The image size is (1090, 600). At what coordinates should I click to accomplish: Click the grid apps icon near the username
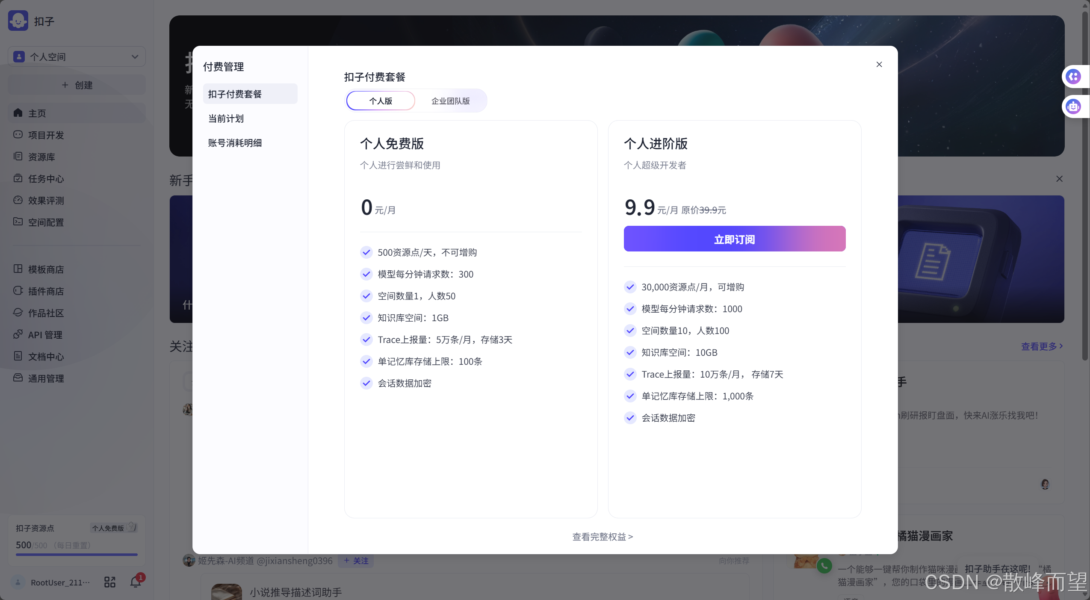point(110,582)
